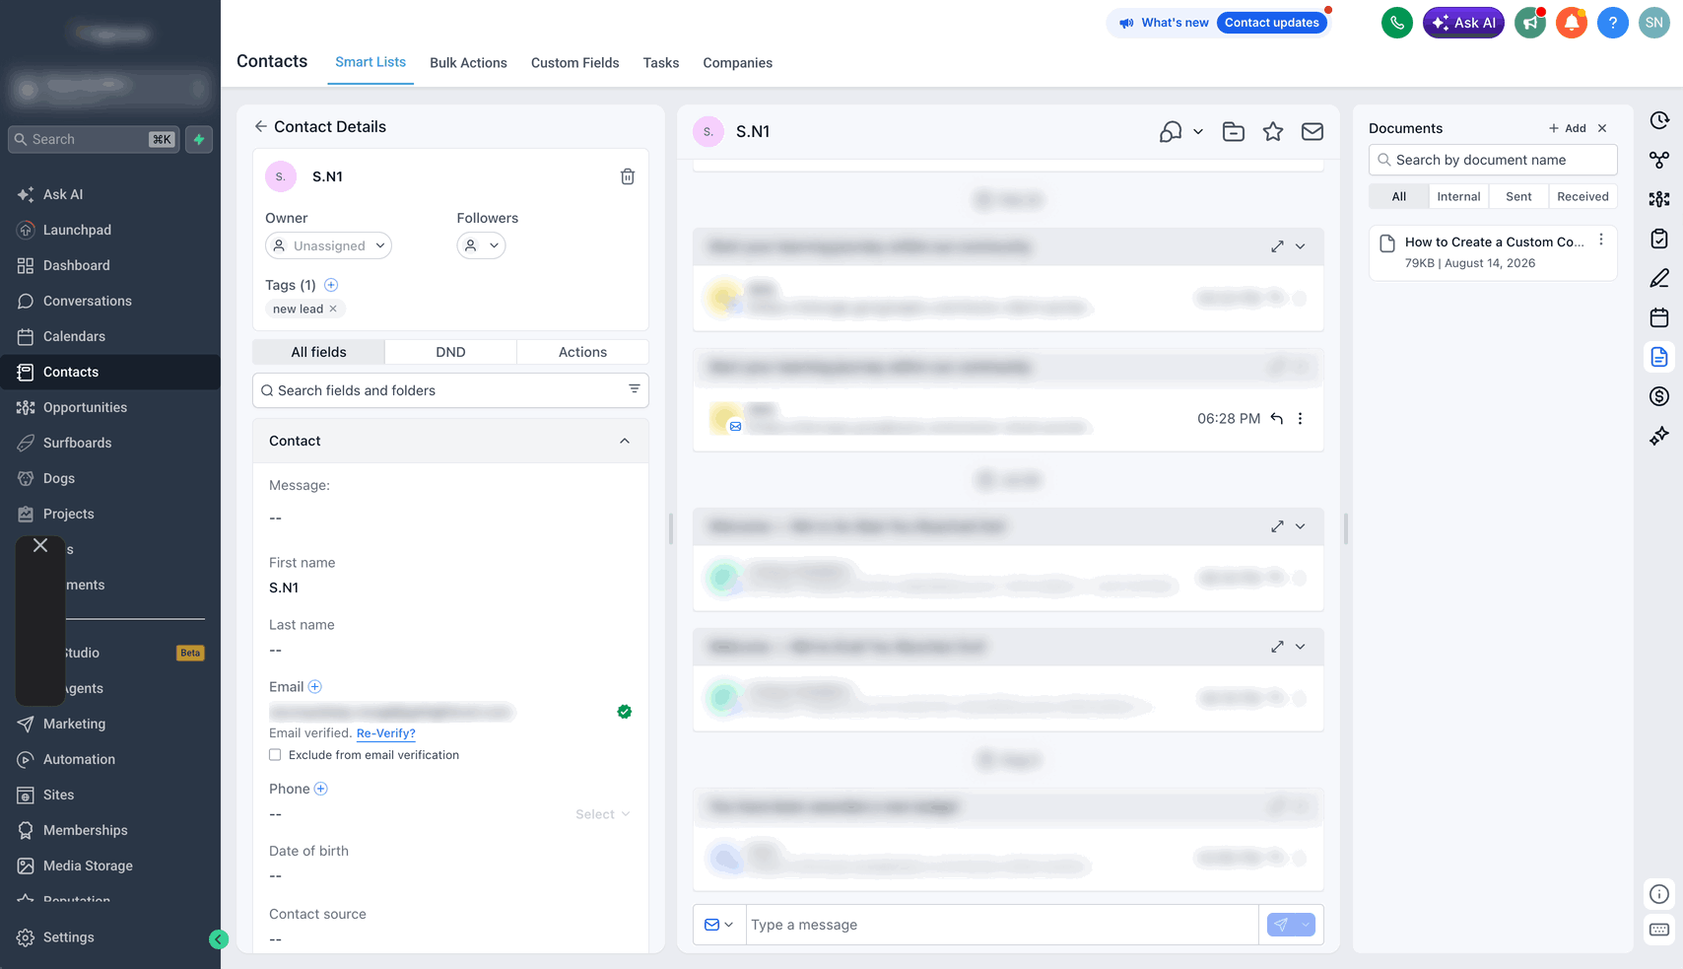Open the Unassigned owner dropdown

pyautogui.click(x=328, y=245)
